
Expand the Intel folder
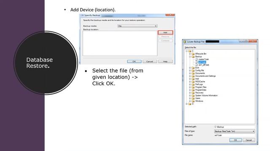tap(190, 79)
